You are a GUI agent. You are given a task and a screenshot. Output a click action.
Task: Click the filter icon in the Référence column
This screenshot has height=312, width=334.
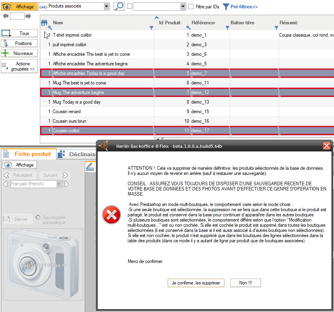pos(227,28)
